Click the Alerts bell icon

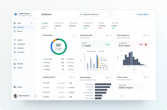tap(15, 23)
